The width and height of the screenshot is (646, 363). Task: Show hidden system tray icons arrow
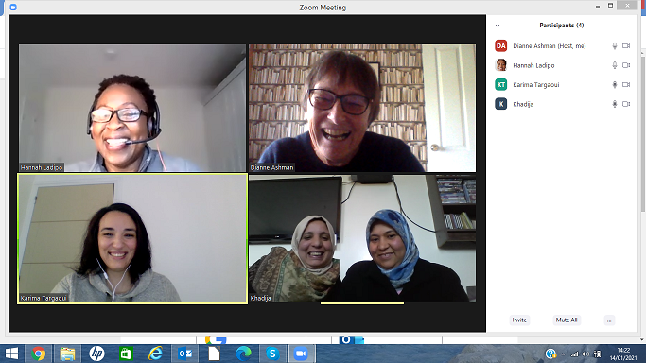(563, 354)
